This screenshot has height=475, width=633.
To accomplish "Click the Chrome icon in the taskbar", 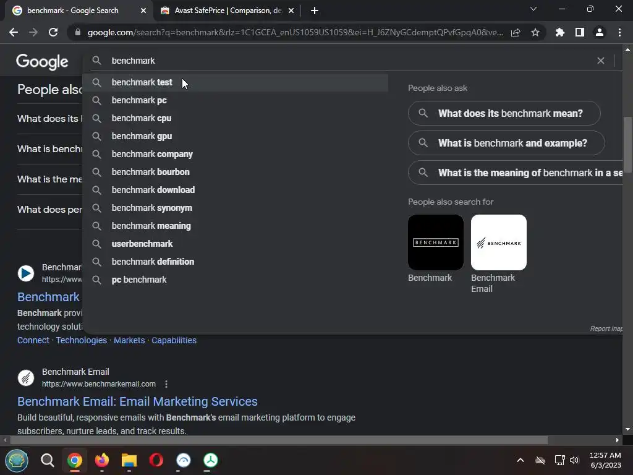I will click(x=75, y=460).
